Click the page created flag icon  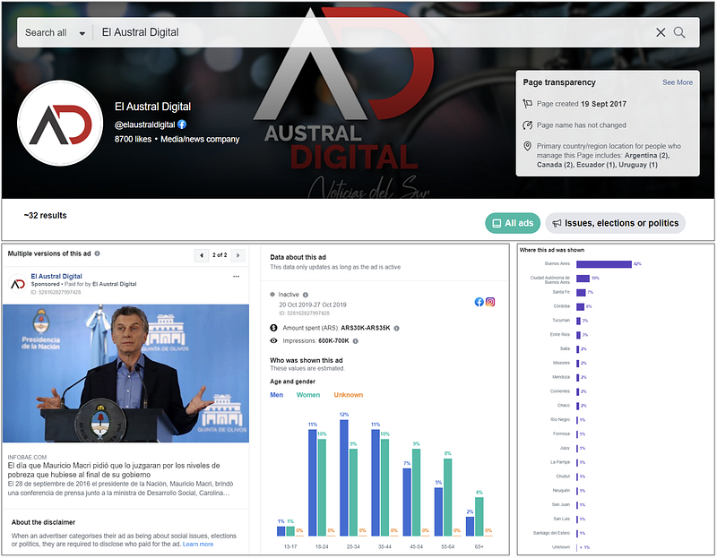[527, 104]
